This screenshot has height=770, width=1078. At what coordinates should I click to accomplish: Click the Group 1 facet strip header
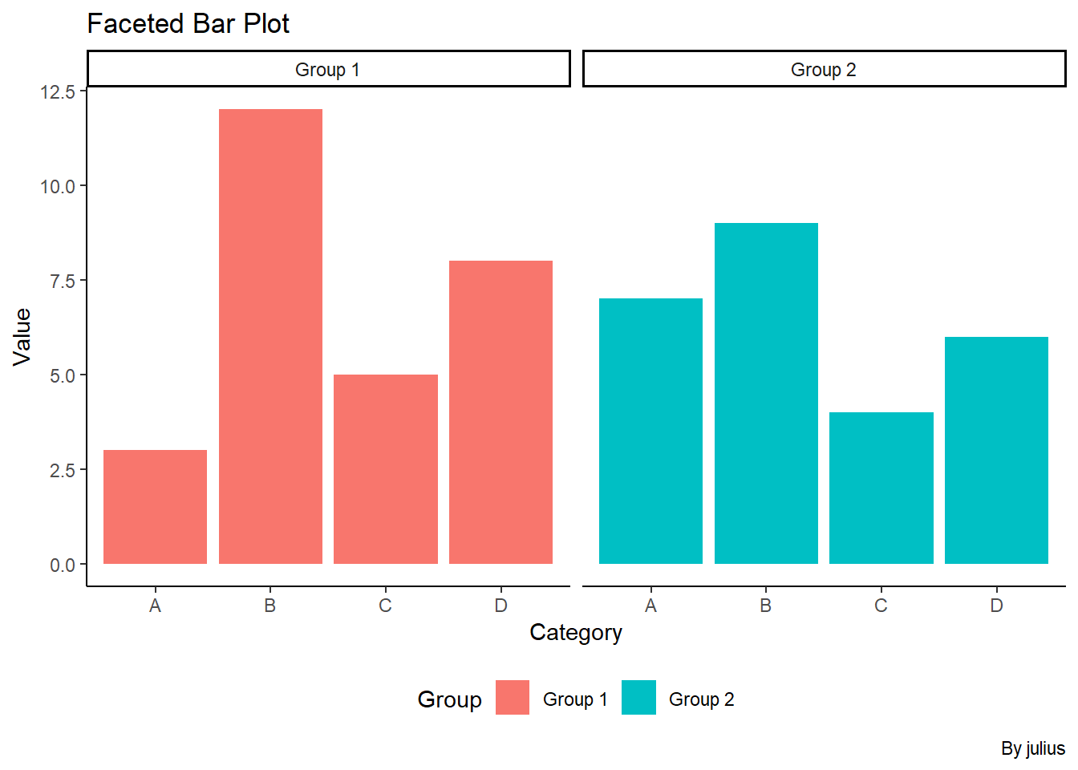click(328, 70)
